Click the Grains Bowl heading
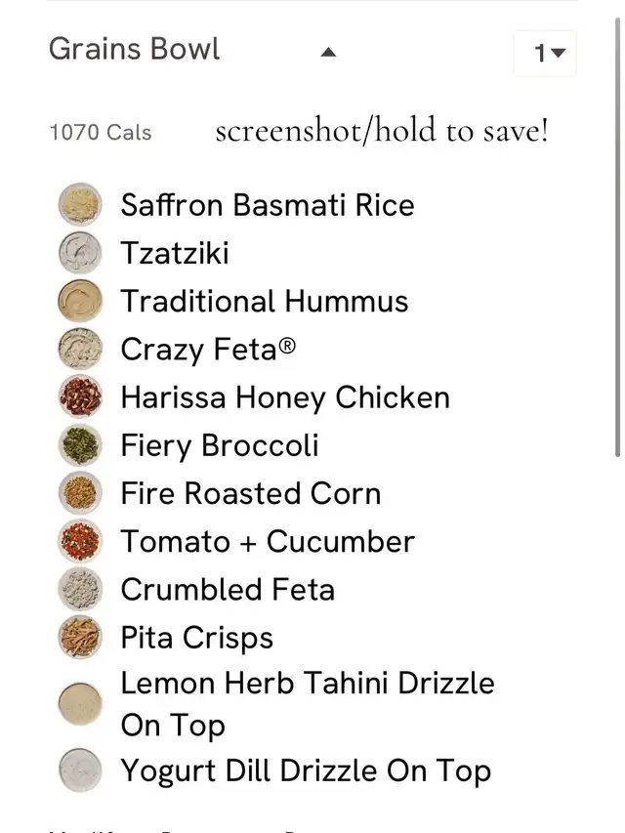This screenshot has width=625, height=833. [134, 49]
